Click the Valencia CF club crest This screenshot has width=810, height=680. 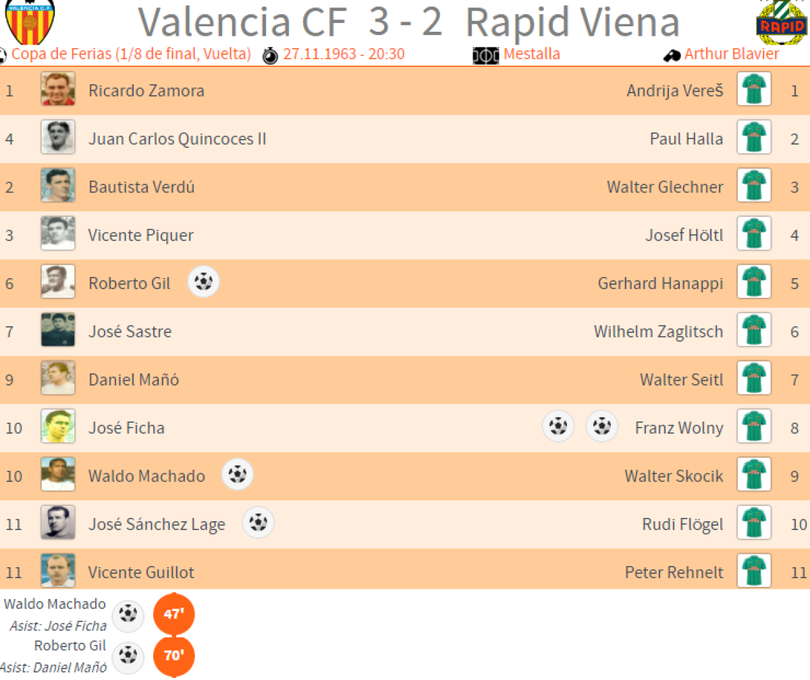(x=30, y=22)
